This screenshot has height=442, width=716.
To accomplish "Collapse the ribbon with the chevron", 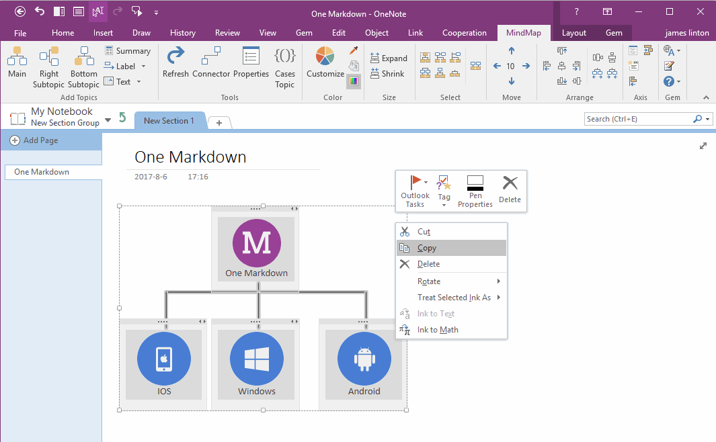I will pyautogui.click(x=706, y=97).
